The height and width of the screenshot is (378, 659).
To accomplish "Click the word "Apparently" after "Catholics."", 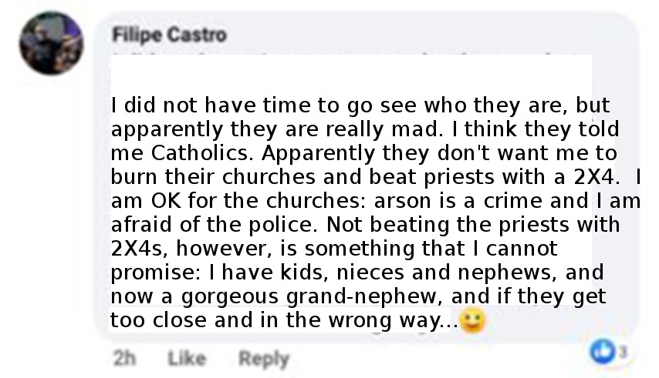I will click(318, 154).
